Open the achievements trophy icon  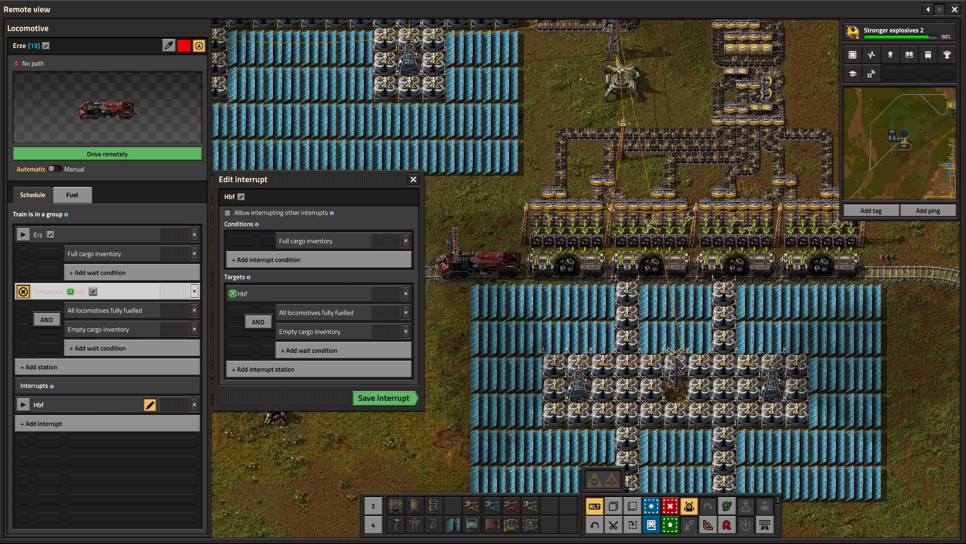click(947, 55)
